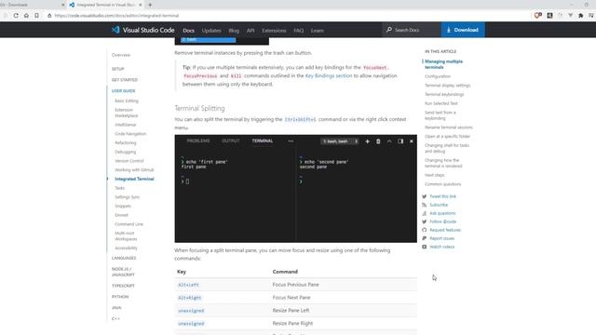Open the API menu item

tap(251, 31)
